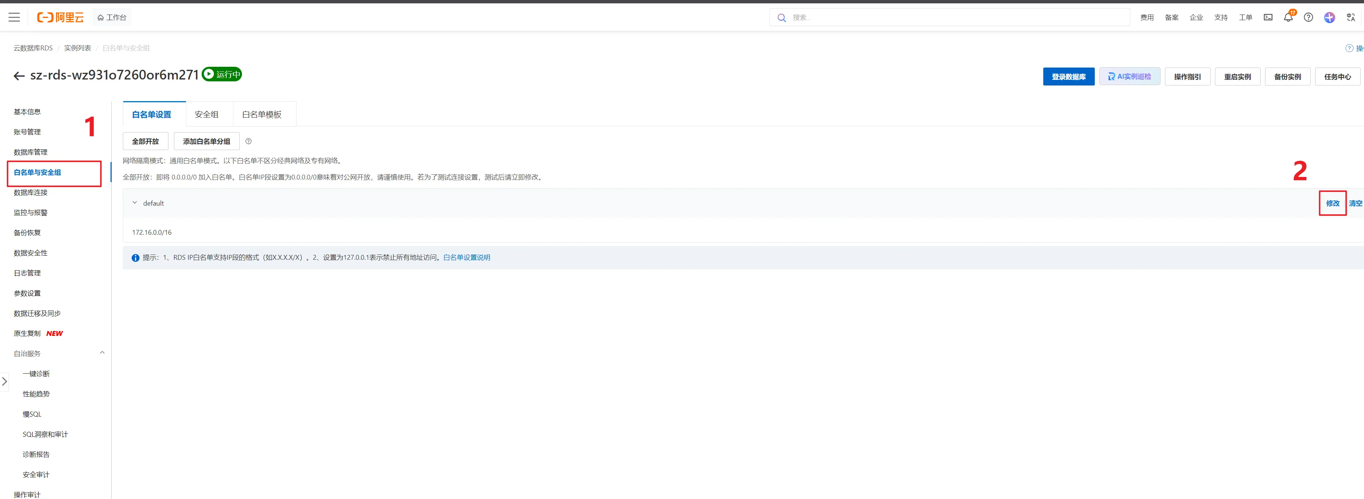Expand the left side panel arrow
This screenshot has height=499, width=1364.
click(4, 381)
